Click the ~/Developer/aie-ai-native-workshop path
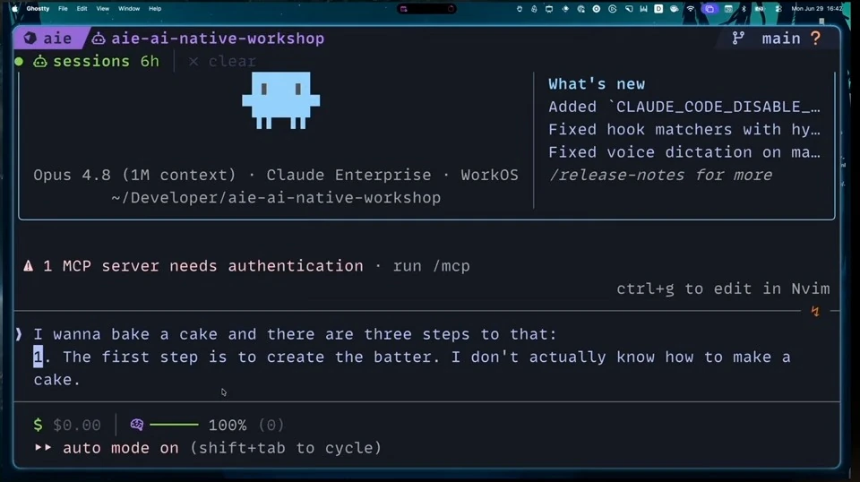860x482 pixels. click(x=276, y=198)
